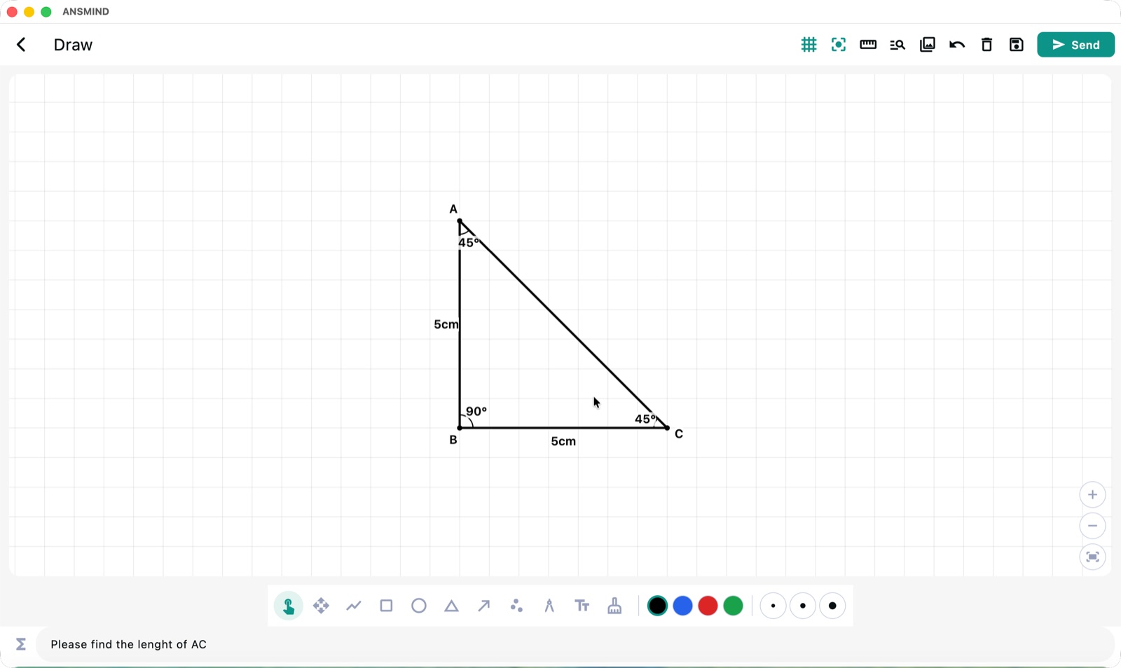The height and width of the screenshot is (668, 1121).
Task: Choose the green color swatch
Action: coord(733,606)
